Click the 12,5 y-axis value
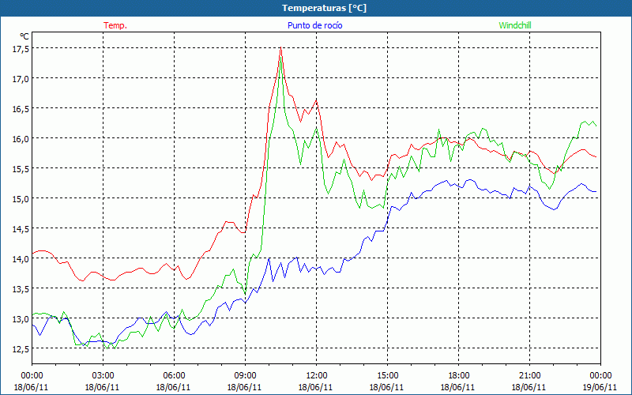632x395 pixels. coord(21,348)
